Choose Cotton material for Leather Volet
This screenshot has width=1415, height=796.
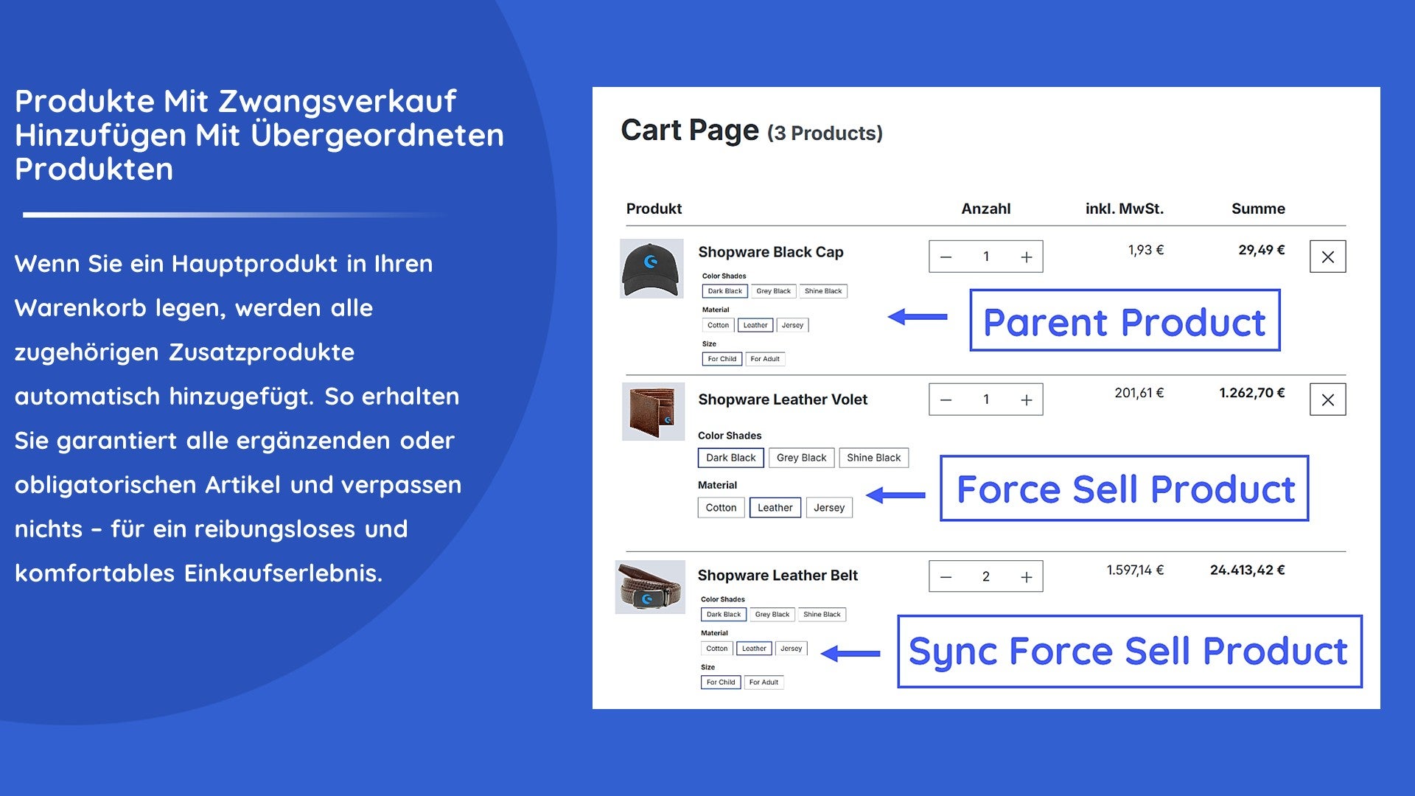pyautogui.click(x=720, y=508)
